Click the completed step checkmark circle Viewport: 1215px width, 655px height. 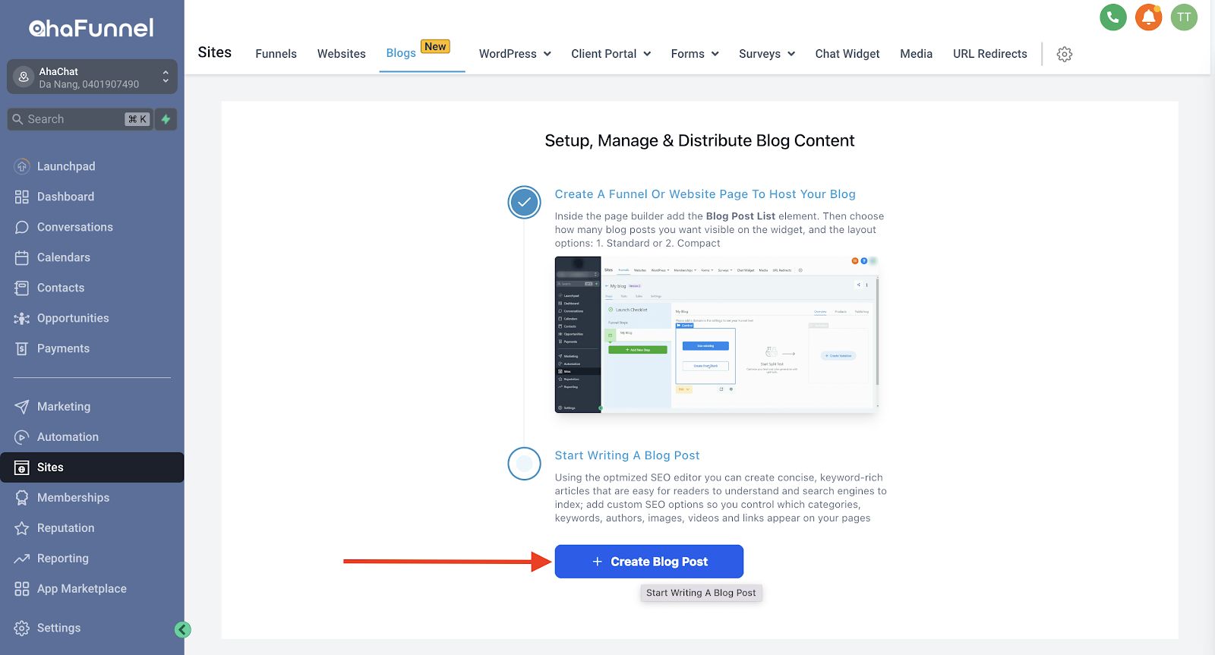tap(524, 202)
